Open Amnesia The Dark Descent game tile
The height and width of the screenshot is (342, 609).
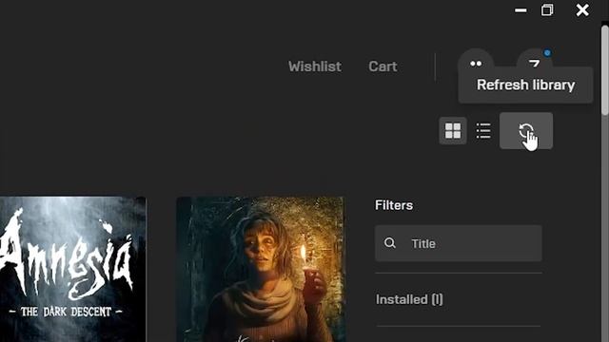[72, 270]
